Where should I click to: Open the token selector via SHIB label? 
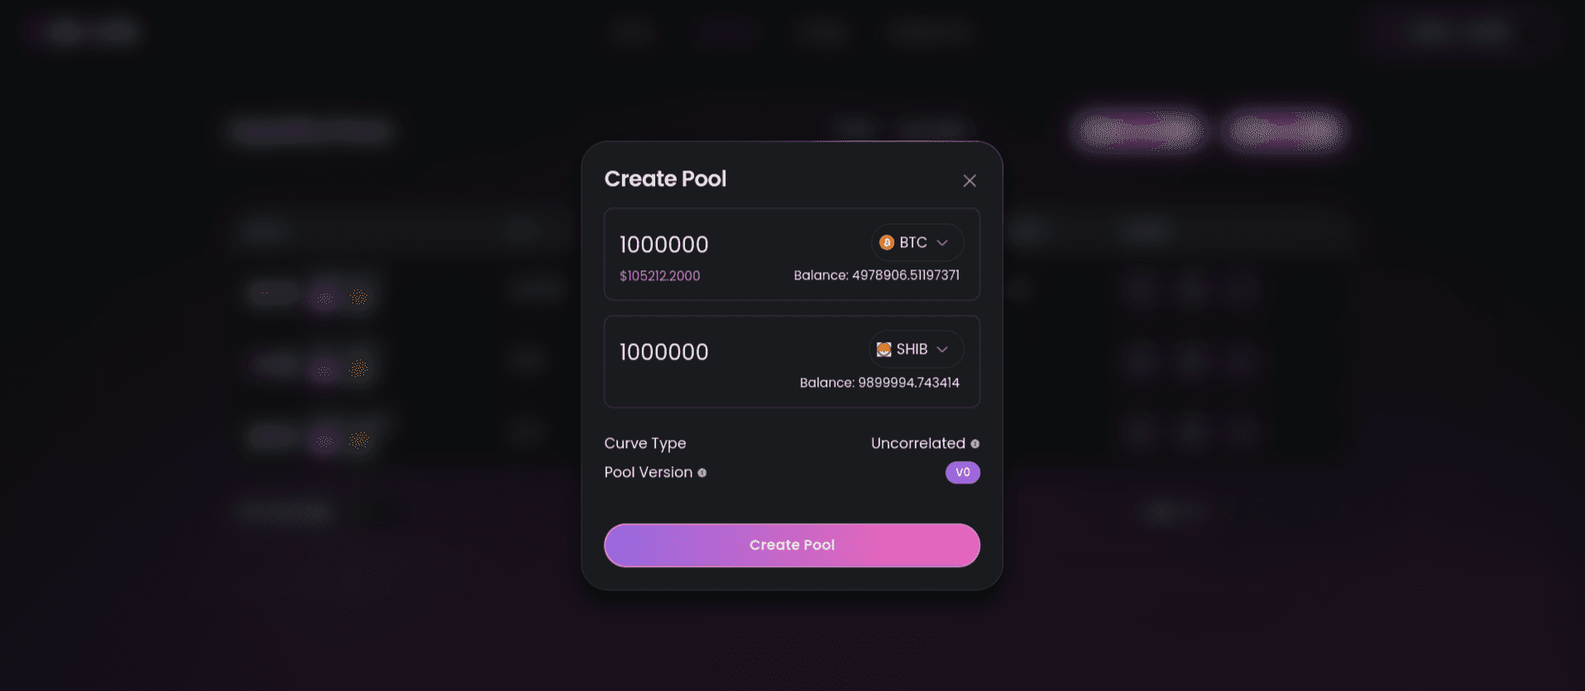pyautogui.click(x=912, y=350)
